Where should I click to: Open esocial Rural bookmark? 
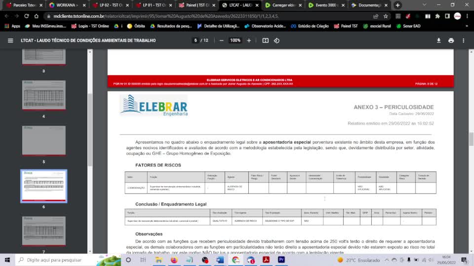click(377, 26)
